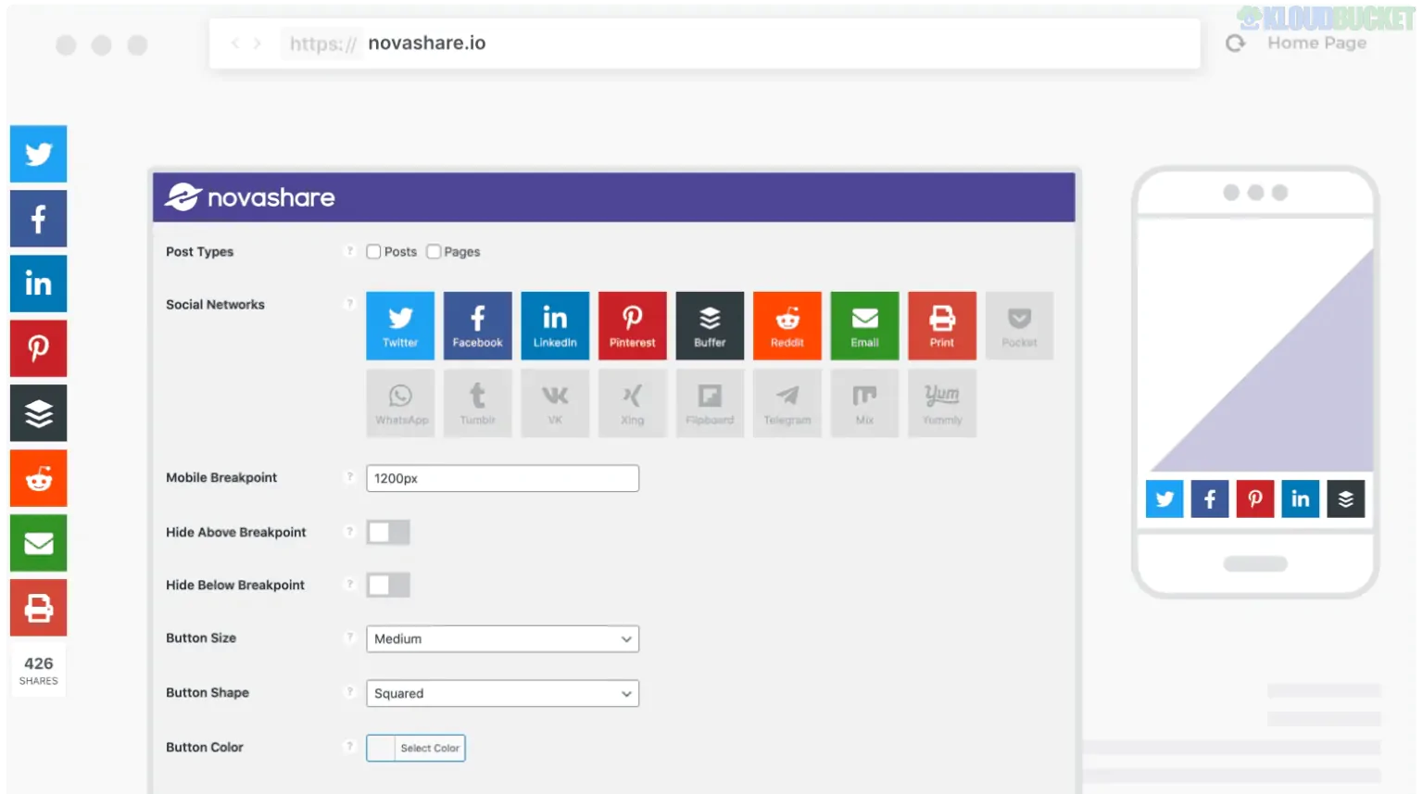Open the Button Size dropdown
Viewport: 1423px width, 794px height.
point(502,639)
